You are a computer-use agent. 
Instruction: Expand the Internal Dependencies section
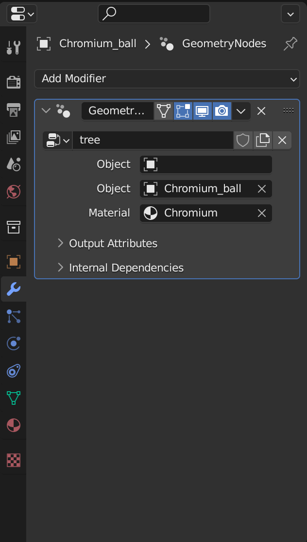point(121,268)
